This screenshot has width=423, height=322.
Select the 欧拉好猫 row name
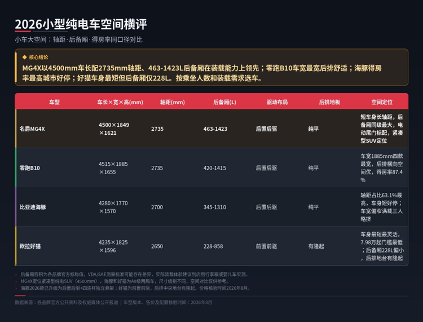tap(30, 246)
